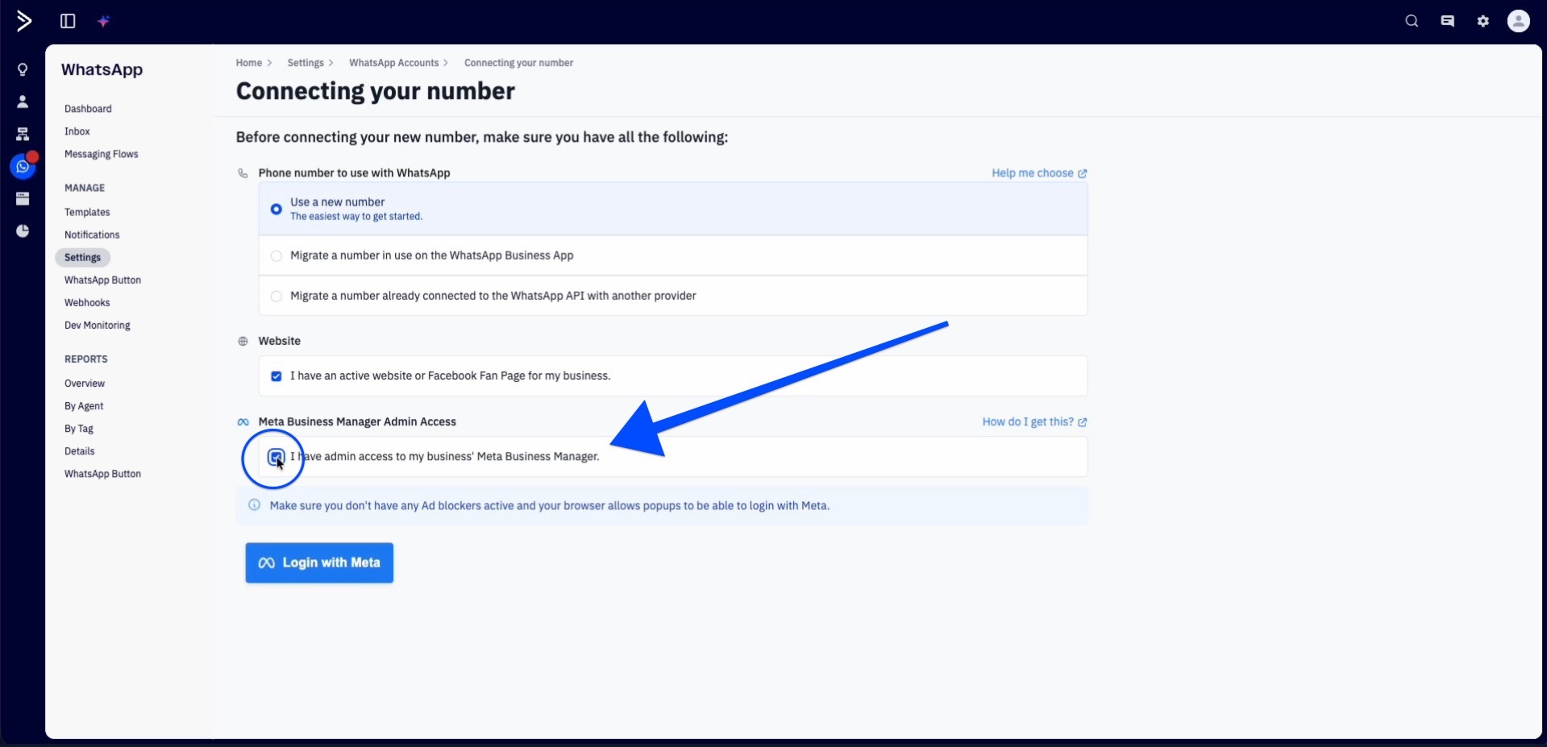Screen dimensions: 1547x747
Task: Open the automations icon in left rail
Action: click(23, 134)
